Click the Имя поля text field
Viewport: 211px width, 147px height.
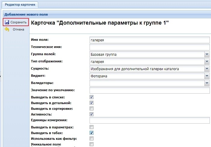click(x=149, y=40)
